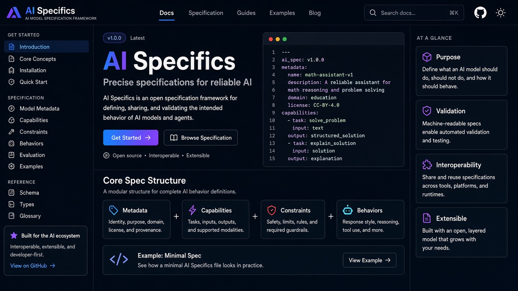Click the Introduction sidebar icon
Screen dimensions: 518x291
(x=11, y=47)
